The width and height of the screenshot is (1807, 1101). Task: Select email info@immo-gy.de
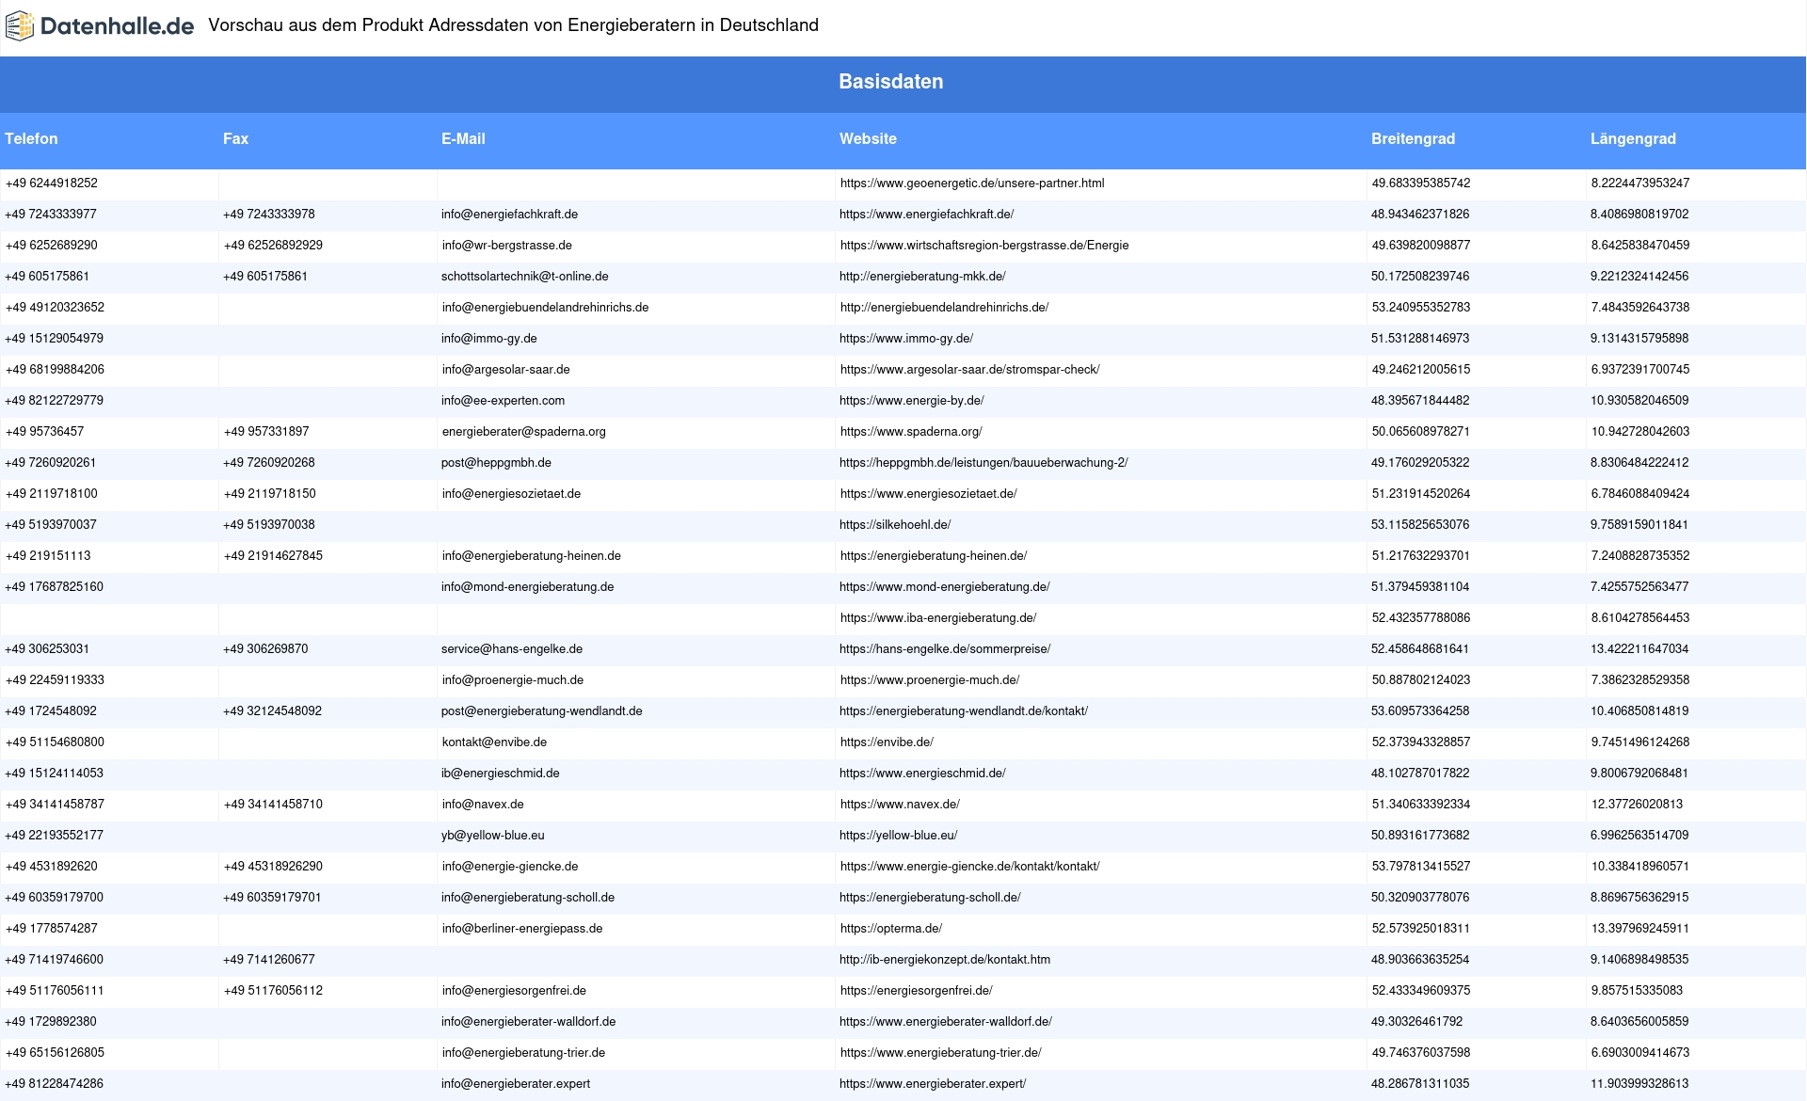pyautogui.click(x=488, y=339)
